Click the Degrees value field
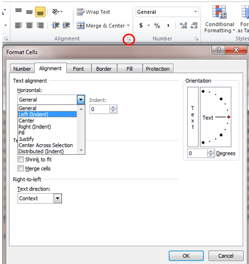This screenshot has height=264, width=249. point(197,153)
